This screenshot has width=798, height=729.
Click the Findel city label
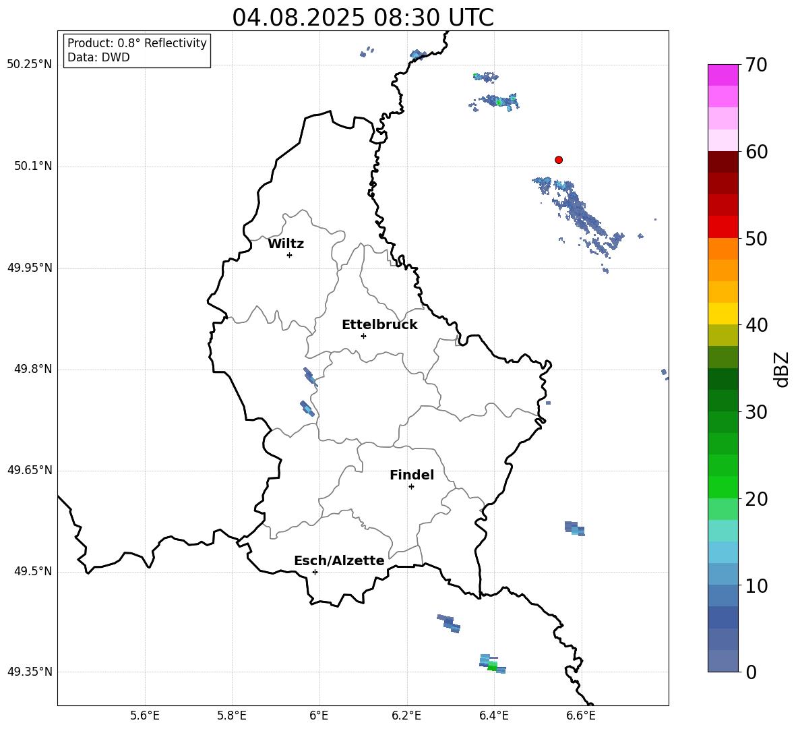(412, 475)
